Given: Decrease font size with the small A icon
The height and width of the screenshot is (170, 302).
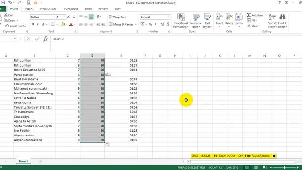Looking at the screenshot, I should (74, 17).
